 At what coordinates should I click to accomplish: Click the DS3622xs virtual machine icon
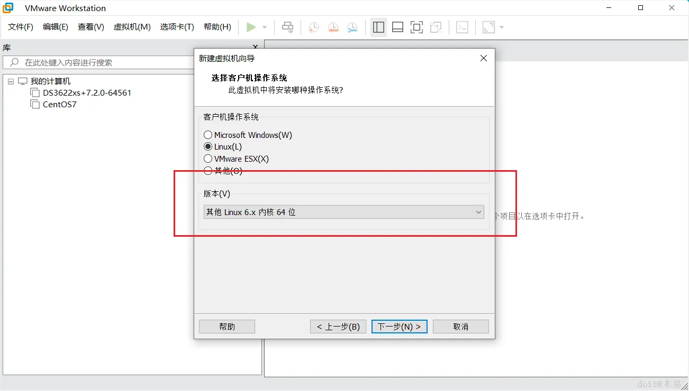(34, 92)
